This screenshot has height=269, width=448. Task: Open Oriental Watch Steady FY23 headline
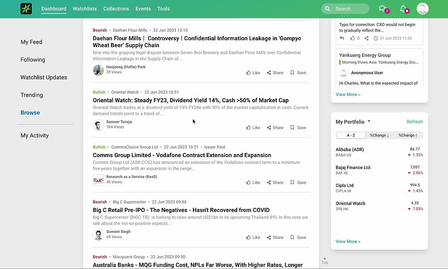(x=191, y=100)
